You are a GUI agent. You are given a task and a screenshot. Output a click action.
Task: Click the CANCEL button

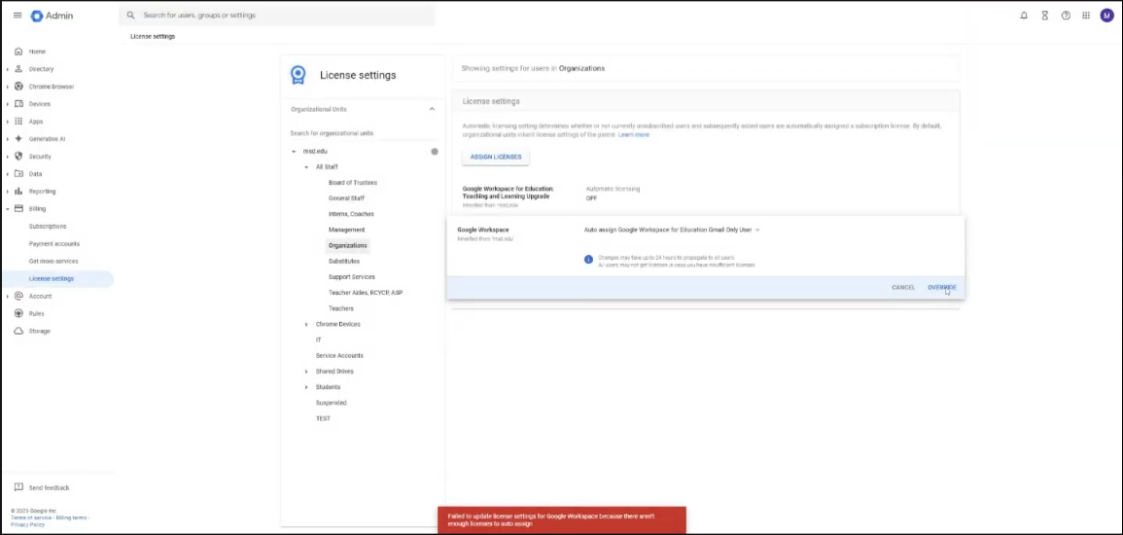(x=903, y=287)
